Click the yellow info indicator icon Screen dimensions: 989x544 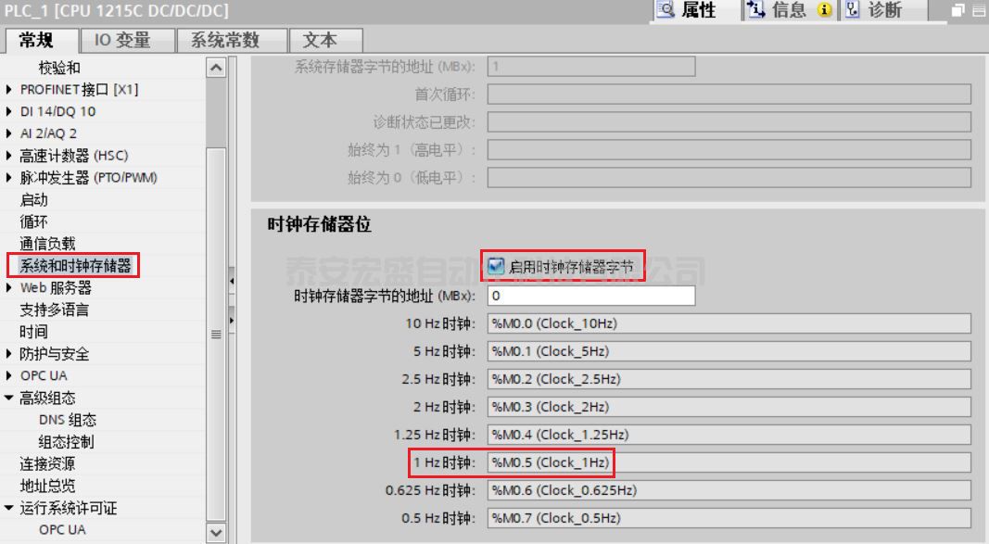[824, 10]
